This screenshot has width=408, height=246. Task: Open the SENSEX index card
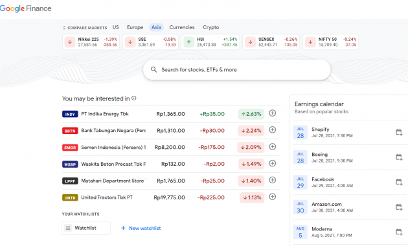(271, 42)
